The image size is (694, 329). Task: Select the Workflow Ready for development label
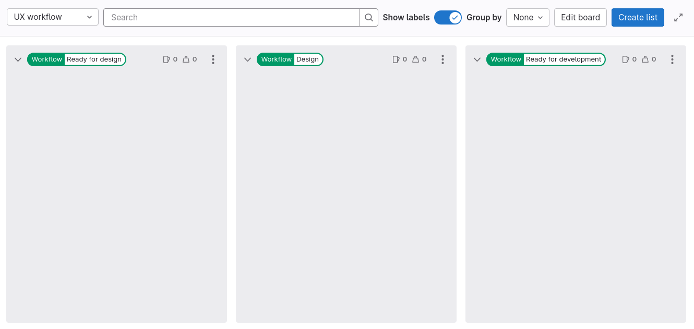tap(546, 59)
